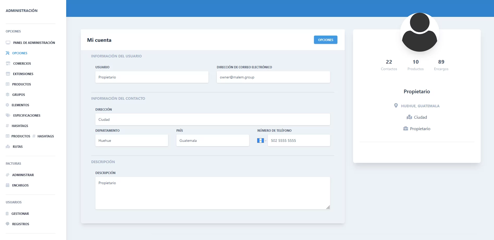The height and width of the screenshot is (240, 494).
Task: Open Panel de Administración menu item
Action: [x=34, y=43]
